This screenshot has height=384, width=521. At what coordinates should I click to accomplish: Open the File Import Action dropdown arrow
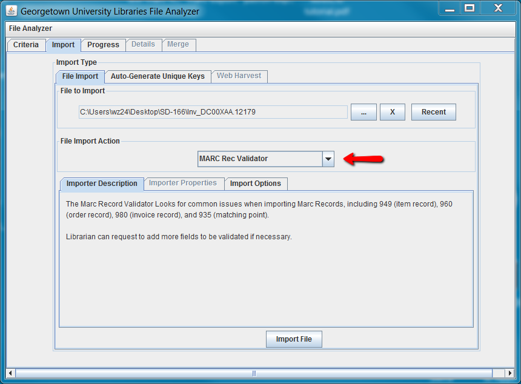pos(328,159)
